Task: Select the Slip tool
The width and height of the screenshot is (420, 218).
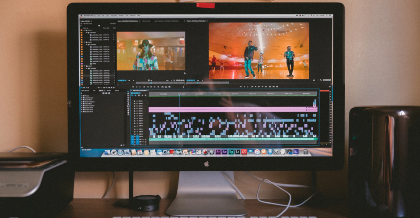Action: tap(128, 106)
